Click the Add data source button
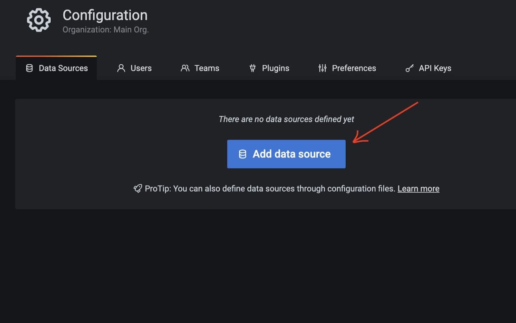516x323 pixels. coord(286,154)
